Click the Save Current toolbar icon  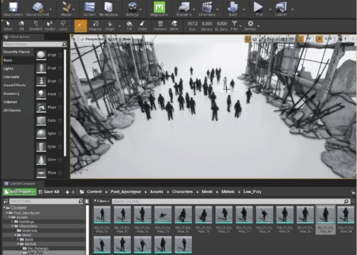pyautogui.click(x=13, y=8)
